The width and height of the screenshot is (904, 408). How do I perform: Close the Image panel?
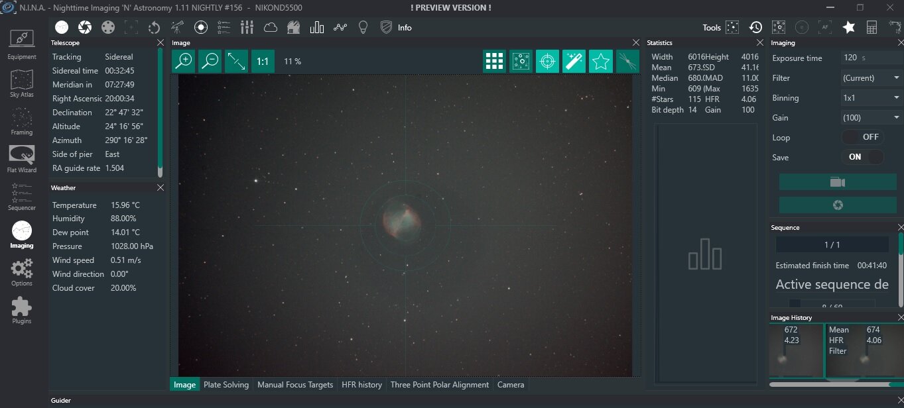point(637,42)
